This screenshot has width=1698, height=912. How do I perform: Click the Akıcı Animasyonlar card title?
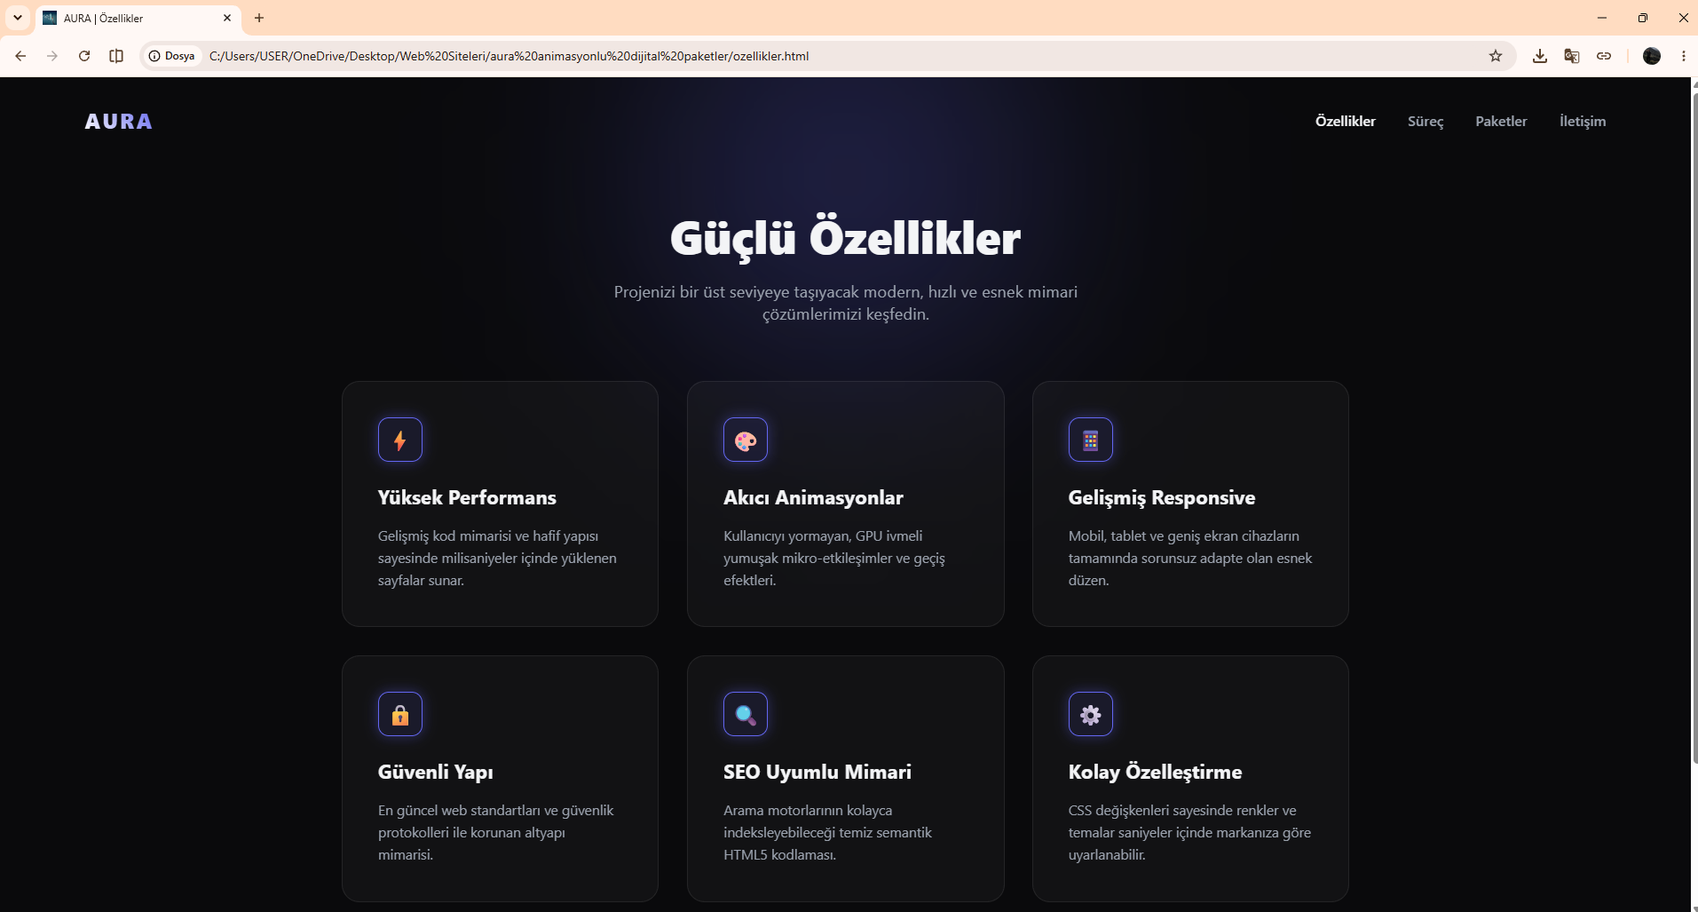click(813, 497)
